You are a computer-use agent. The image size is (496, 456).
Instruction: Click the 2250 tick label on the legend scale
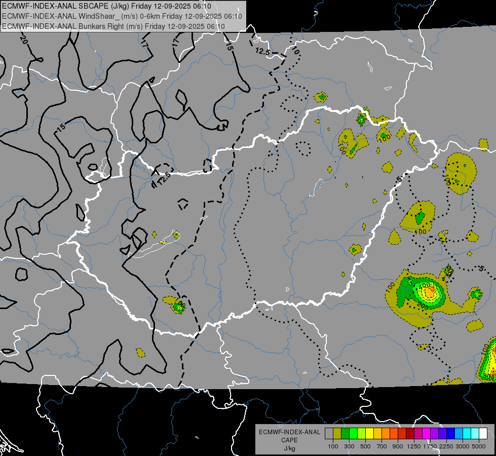(x=446, y=446)
